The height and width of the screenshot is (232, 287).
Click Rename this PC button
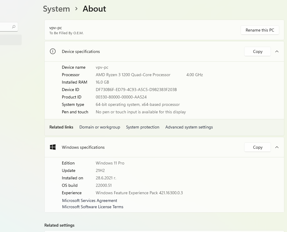(260, 30)
